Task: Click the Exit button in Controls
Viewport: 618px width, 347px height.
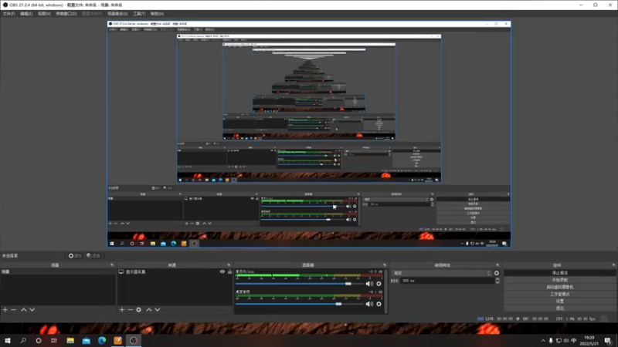Action: pos(559,308)
